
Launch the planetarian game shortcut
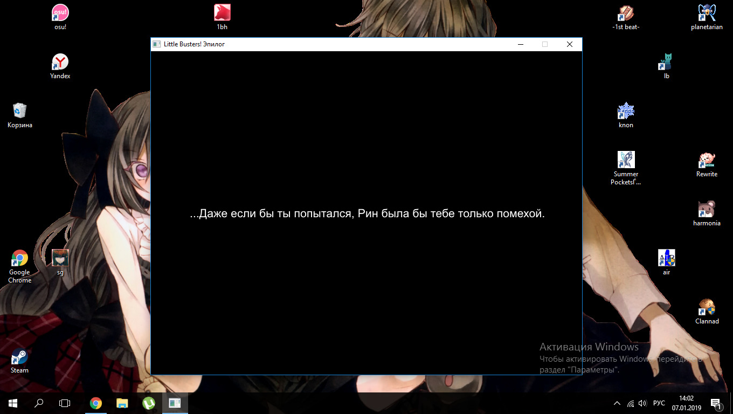click(707, 13)
